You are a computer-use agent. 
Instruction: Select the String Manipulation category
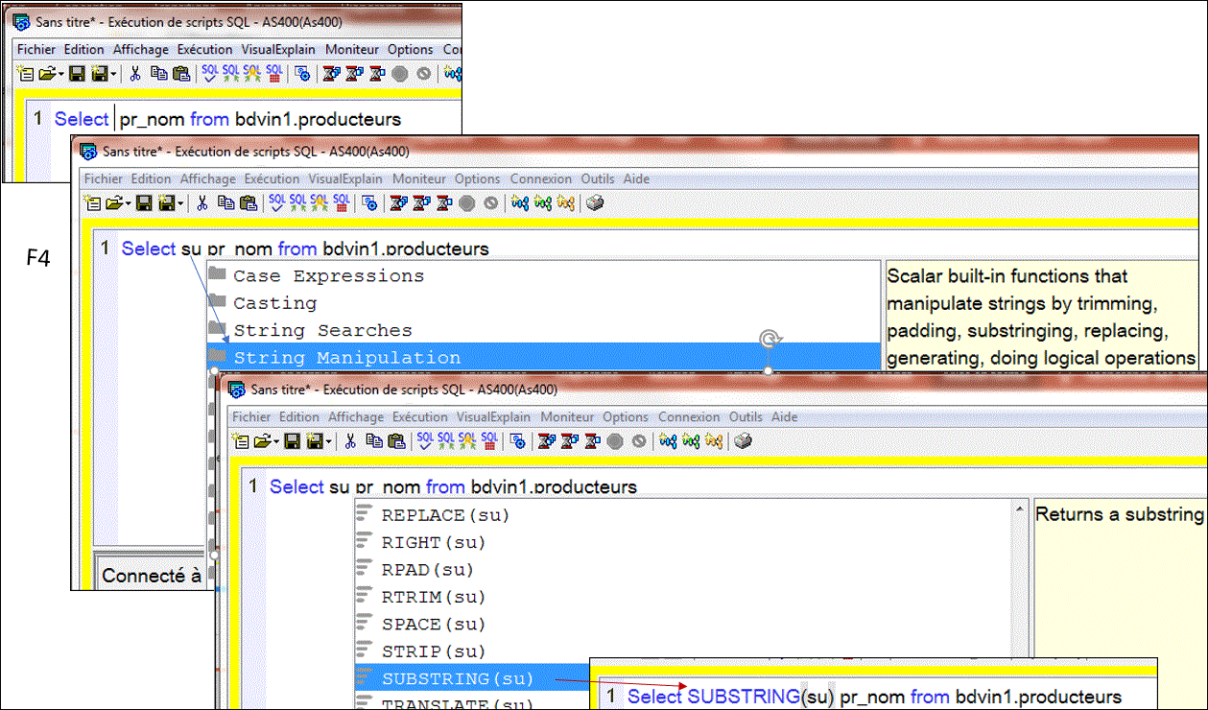click(346, 358)
